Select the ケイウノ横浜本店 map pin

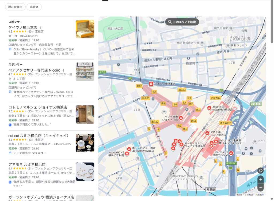click(151, 84)
